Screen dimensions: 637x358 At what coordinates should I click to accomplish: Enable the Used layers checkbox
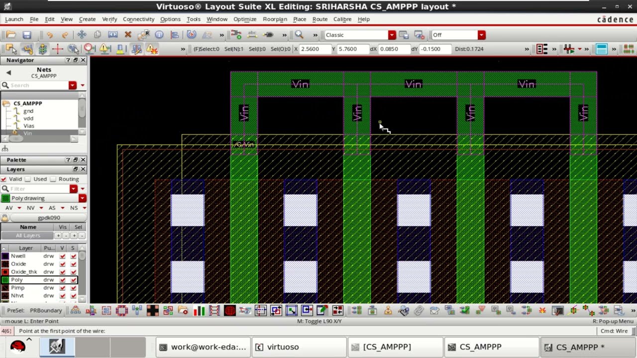[x=28, y=179]
